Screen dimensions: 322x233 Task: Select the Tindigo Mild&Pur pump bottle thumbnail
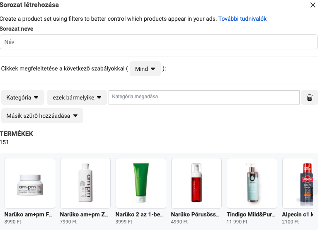coord(252,183)
